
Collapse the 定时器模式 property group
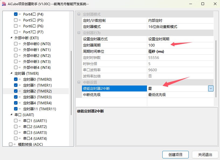79,14
